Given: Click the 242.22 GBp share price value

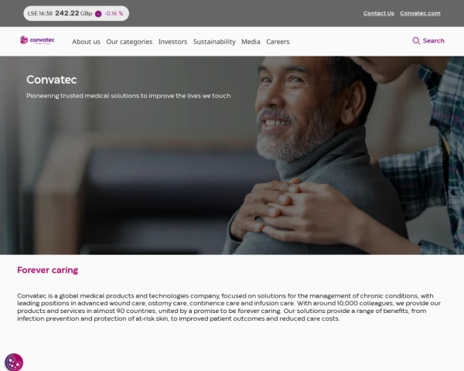Looking at the screenshot, I should coord(73,13).
